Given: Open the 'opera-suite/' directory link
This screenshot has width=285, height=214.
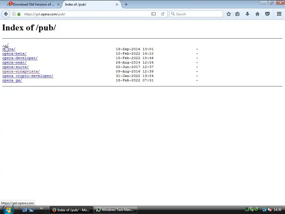Looking at the screenshot, I should [16, 67].
